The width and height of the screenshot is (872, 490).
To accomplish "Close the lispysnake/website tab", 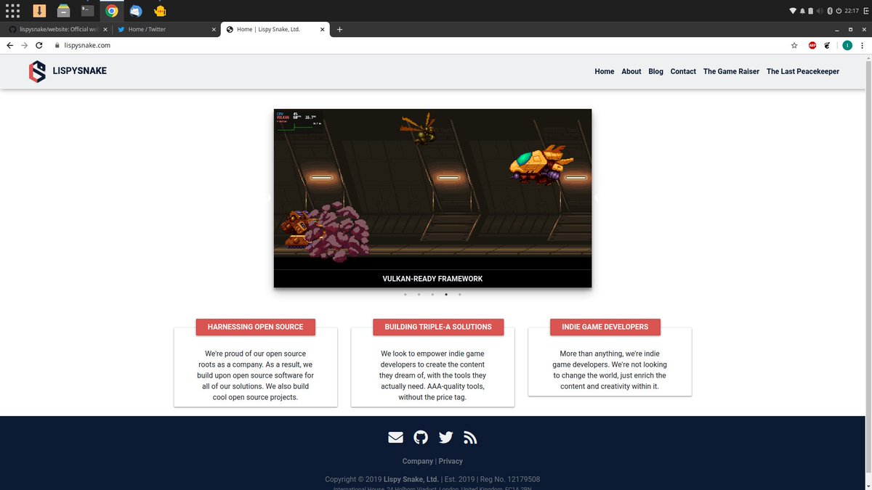I will tap(105, 30).
